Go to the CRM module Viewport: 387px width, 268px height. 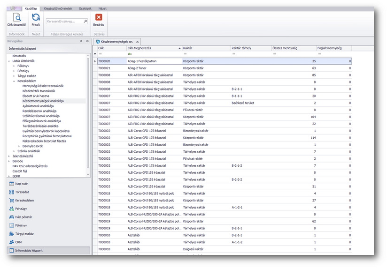pos(19,242)
